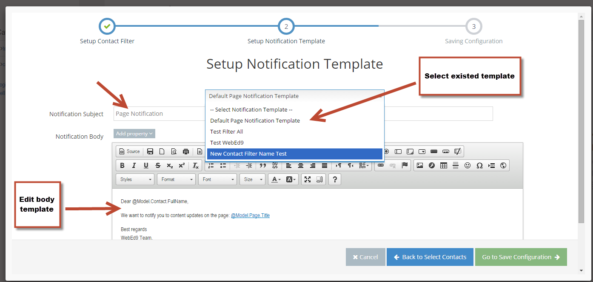Click the underline formatting icon
This screenshot has height=282, width=593.
point(146,165)
